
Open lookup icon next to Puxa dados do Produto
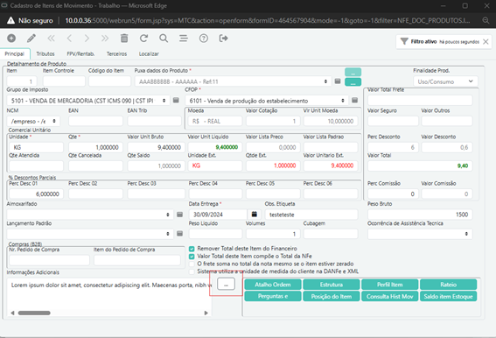pyautogui.click(x=338, y=81)
